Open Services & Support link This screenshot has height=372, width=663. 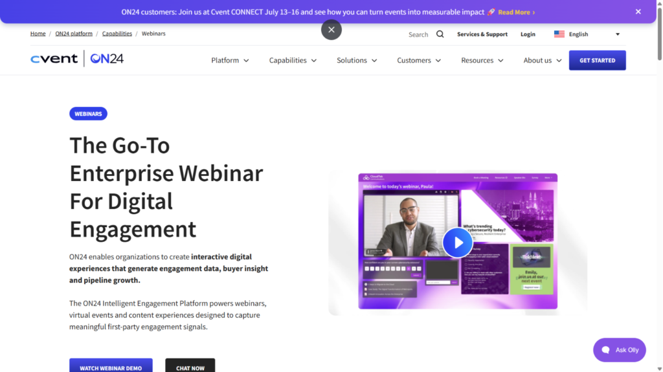[x=482, y=34]
